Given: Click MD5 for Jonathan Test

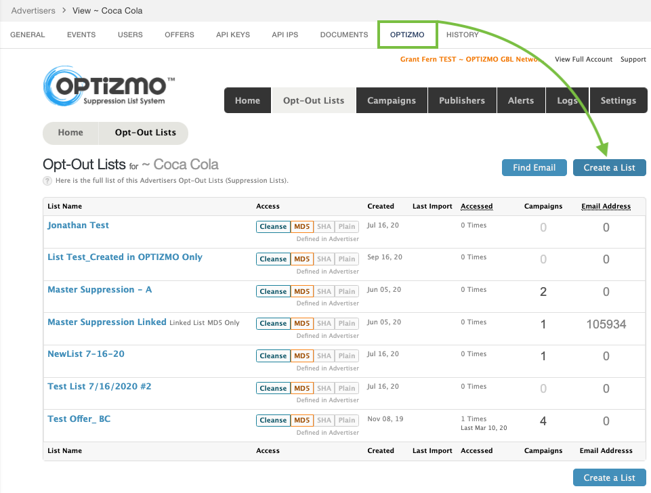Looking at the screenshot, I should pyautogui.click(x=302, y=227).
